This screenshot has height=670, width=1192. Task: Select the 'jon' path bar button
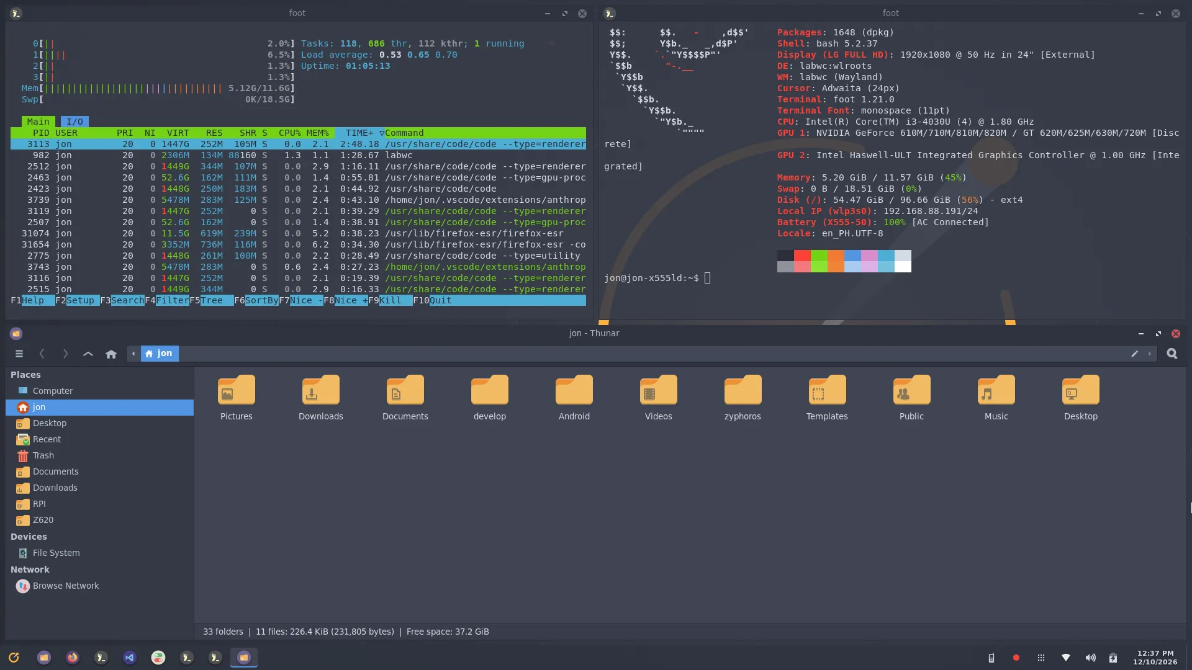(x=160, y=354)
